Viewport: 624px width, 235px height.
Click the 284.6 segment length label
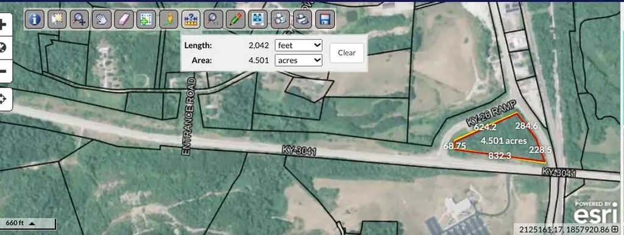click(526, 125)
